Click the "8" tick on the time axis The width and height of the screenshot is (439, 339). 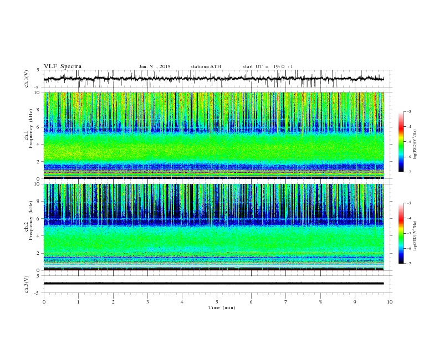[x=320, y=302]
